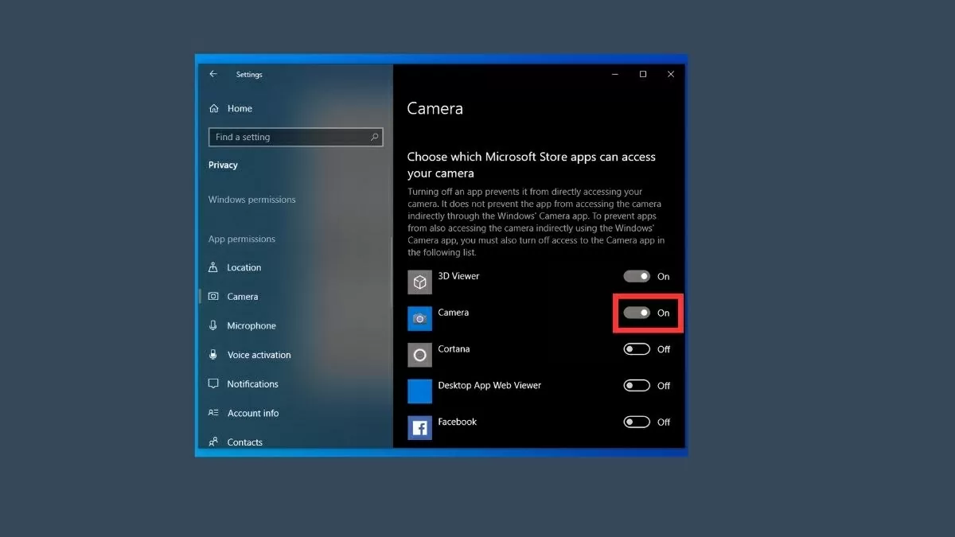
Task: Click the search magnifier icon
Action: [374, 137]
